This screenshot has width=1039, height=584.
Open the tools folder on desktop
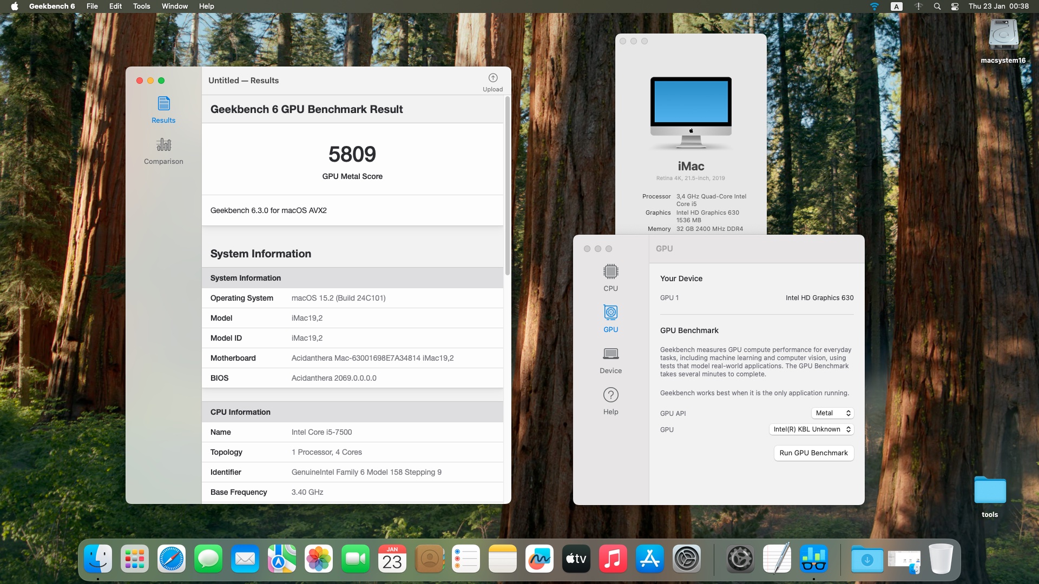coord(990,497)
